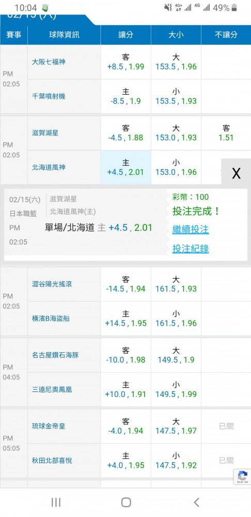Screen dimensions: 251x517
Task: Choose 滋賀湖星 不讓分 客 odds 1.51
Action: pos(226,133)
